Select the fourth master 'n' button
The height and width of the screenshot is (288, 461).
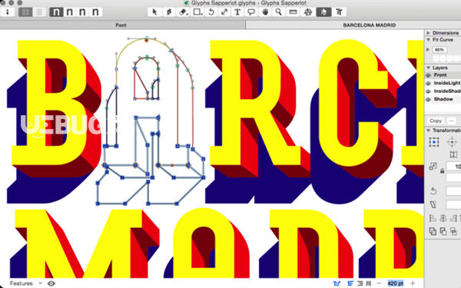click(95, 12)
